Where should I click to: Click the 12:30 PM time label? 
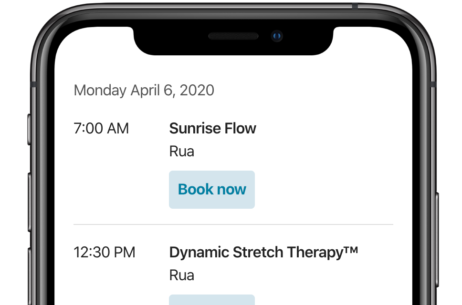pyautogui.click(x=105, y=253)
